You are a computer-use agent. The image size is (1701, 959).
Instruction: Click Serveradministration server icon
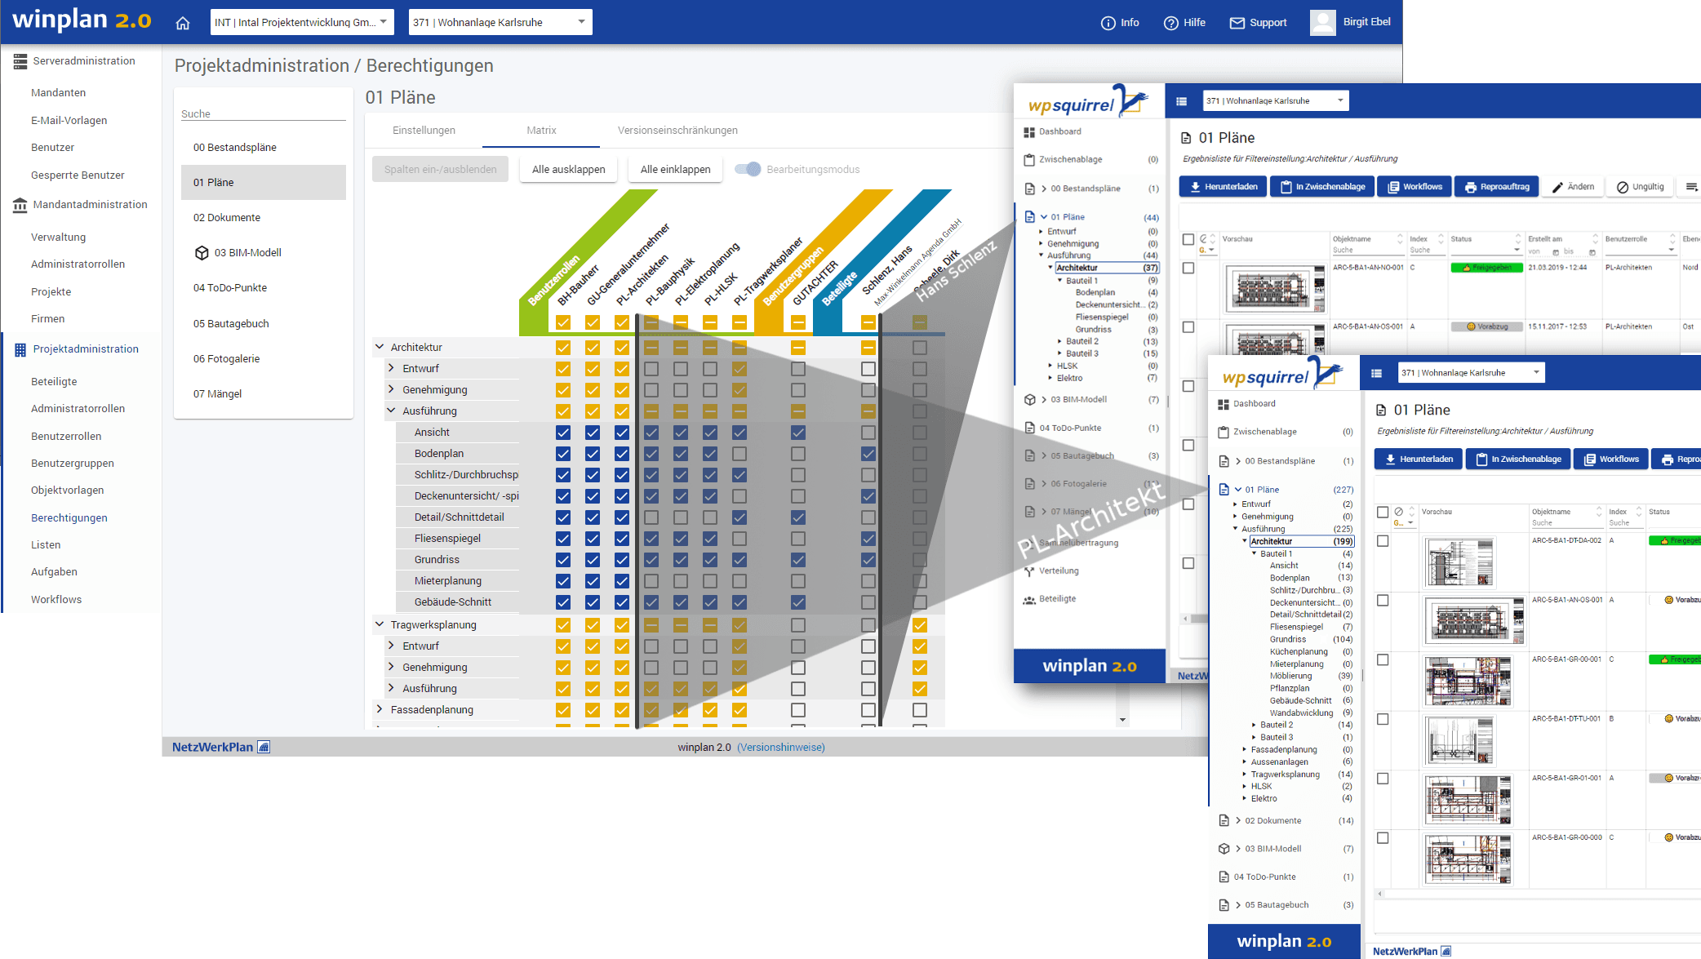20,61
